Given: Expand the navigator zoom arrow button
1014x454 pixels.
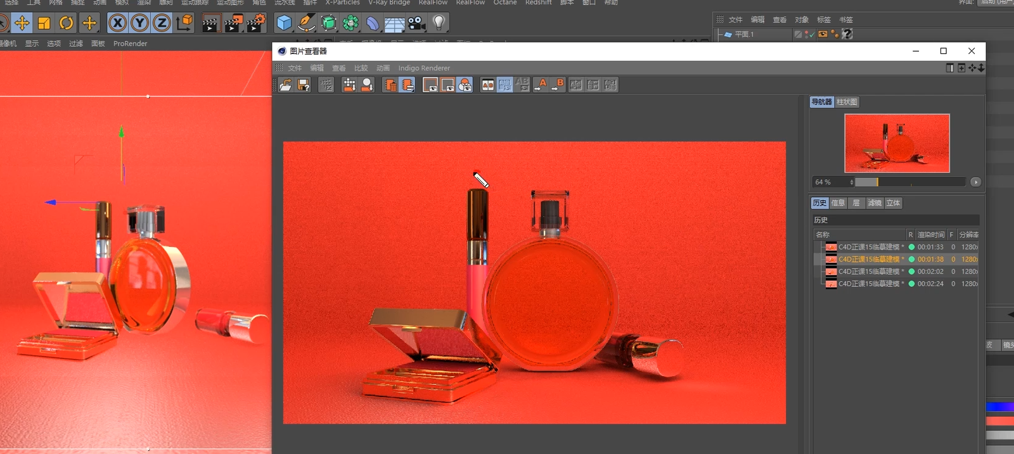Looking at the screenshot, I should 975,182.
